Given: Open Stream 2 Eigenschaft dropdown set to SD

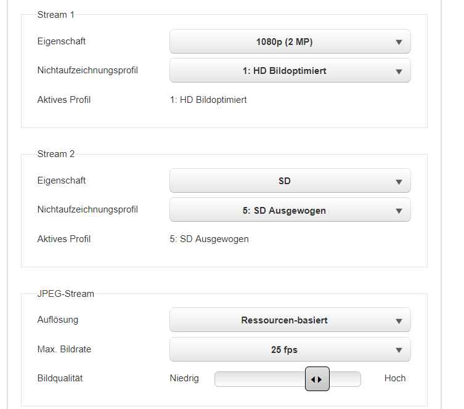Looking at the screenshot, I should [290, 181].
